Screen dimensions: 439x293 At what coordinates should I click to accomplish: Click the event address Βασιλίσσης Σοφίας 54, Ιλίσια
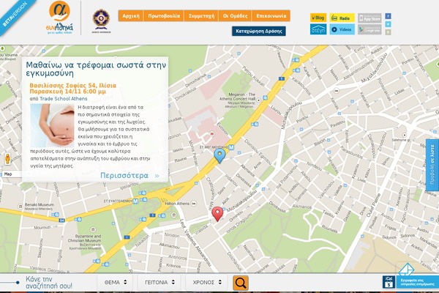coord(72,86)
